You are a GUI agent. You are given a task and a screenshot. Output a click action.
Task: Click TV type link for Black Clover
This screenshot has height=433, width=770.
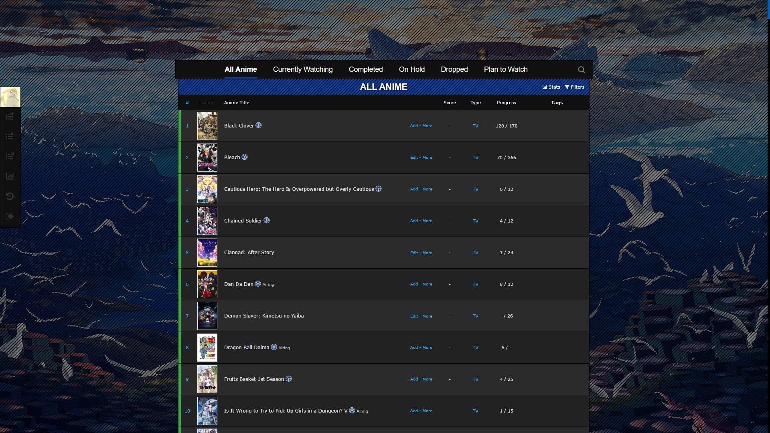point(476,126)
